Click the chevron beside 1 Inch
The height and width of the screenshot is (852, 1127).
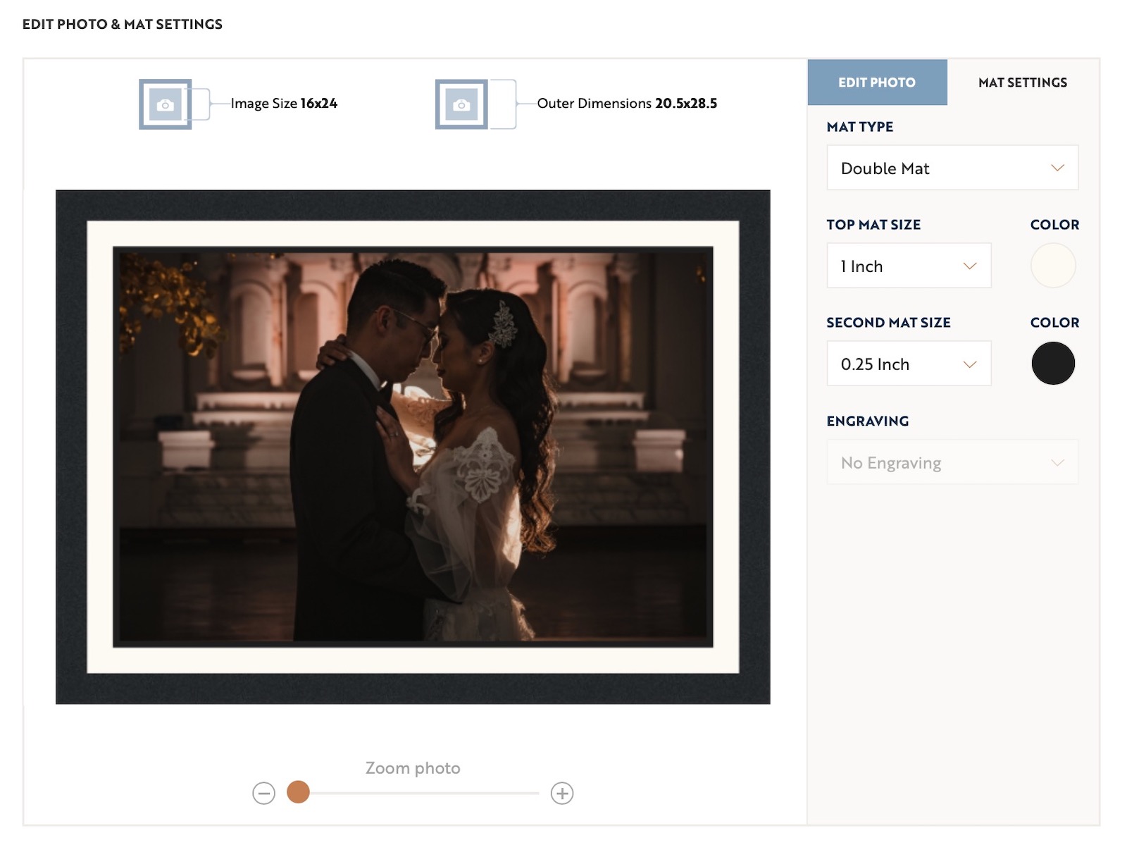point(970,266)
